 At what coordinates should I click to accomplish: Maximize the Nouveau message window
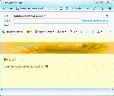click(102, 2)
